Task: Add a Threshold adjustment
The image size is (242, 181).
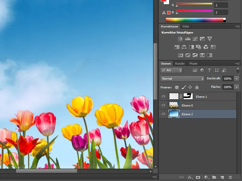Action: pyautogui.click(x=195, y=55)
